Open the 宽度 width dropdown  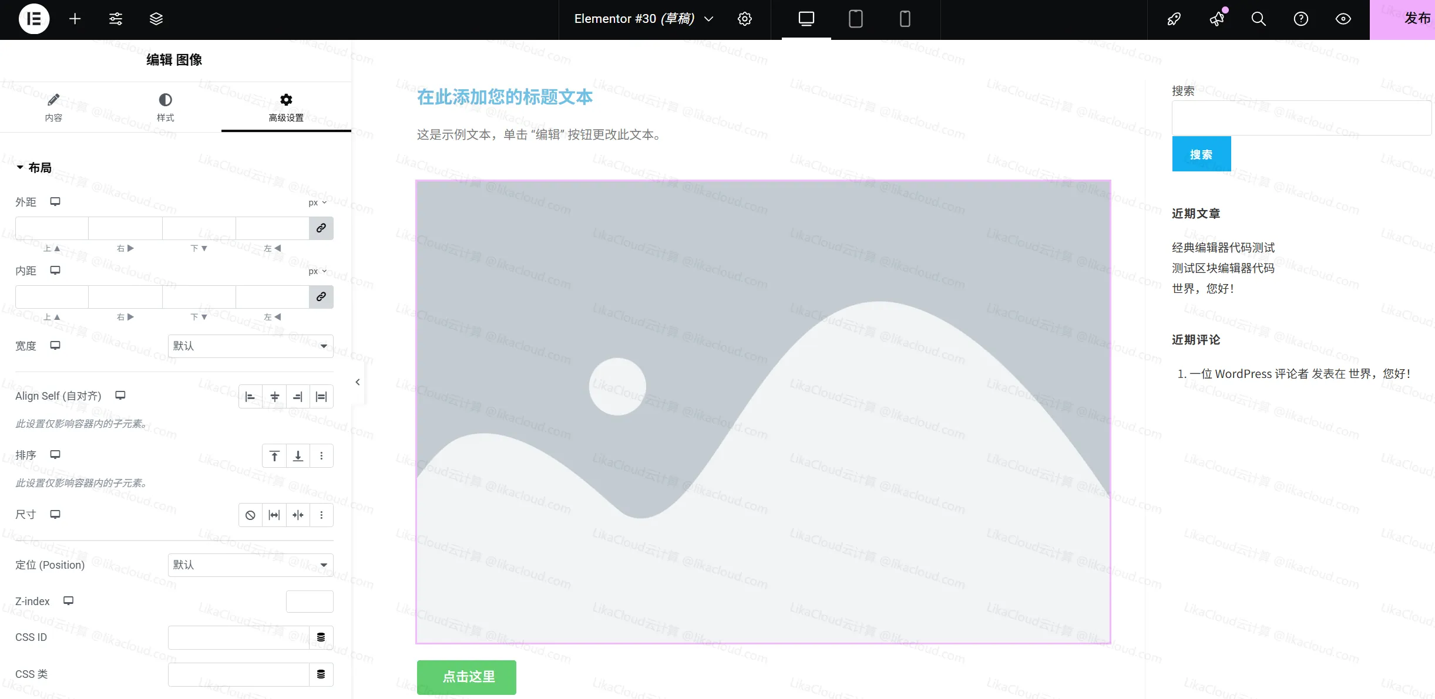250,346
